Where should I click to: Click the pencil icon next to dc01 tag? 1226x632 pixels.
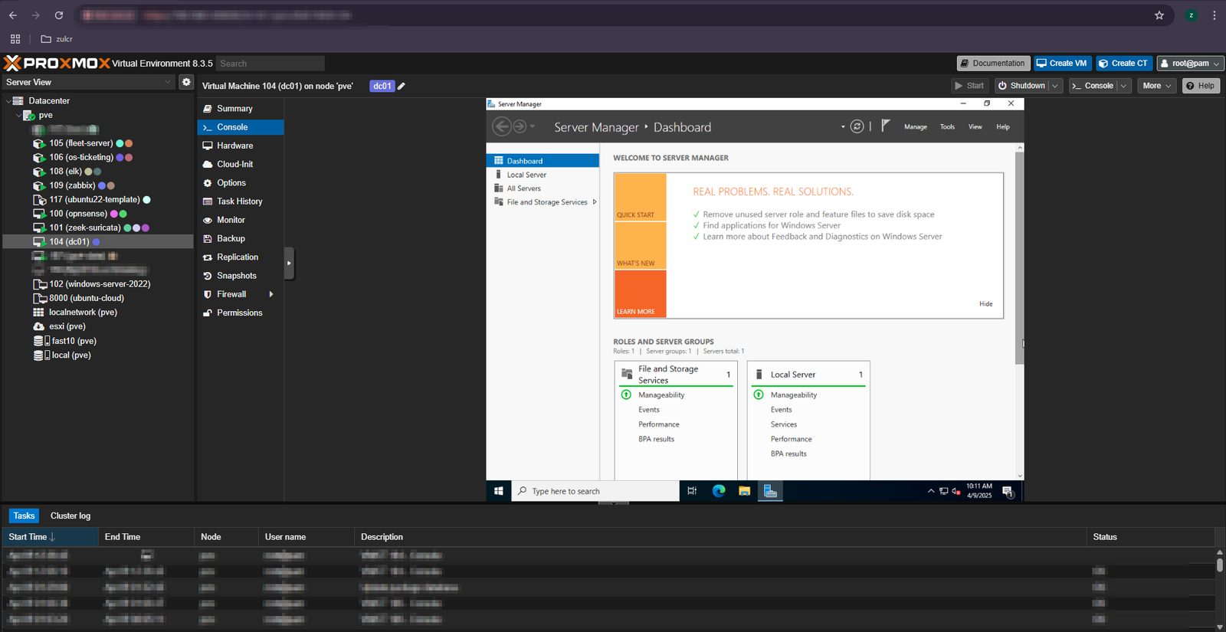point(402,86)
